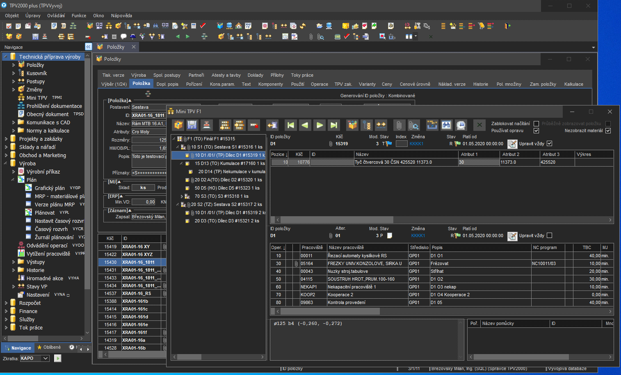Click the box icon at start of Mini TPV toolbar

178,125
